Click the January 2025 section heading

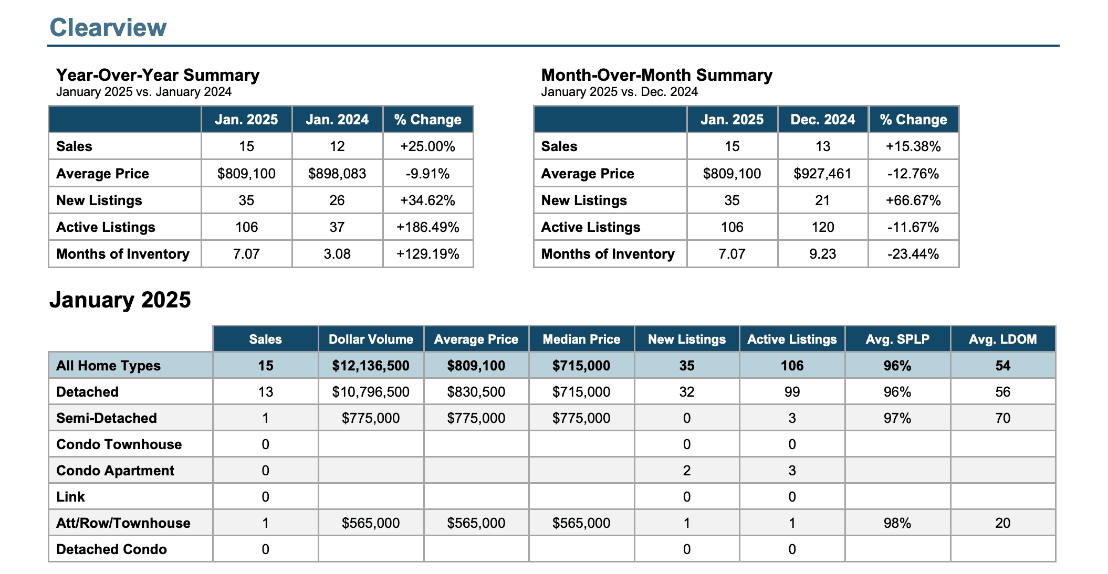[120, 300]
